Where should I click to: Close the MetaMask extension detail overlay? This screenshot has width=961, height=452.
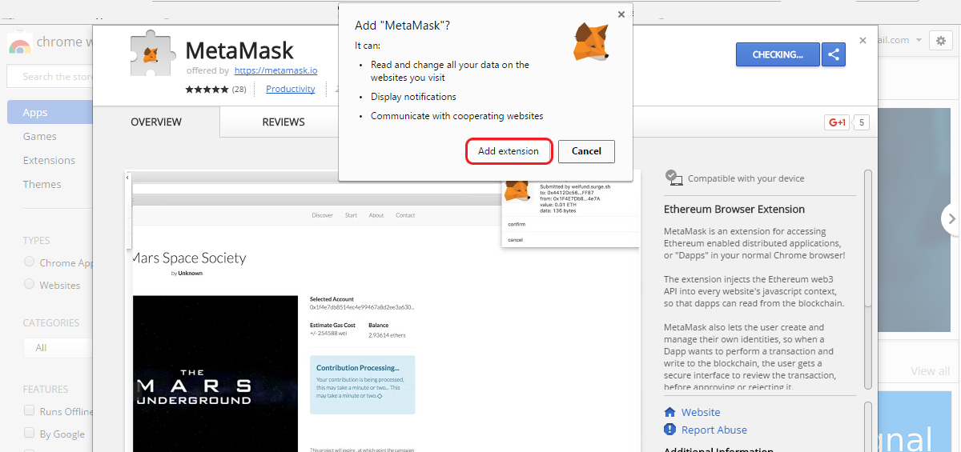[862, 40]
